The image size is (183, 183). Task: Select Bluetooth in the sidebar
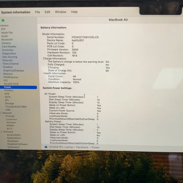tap(7, 40)
